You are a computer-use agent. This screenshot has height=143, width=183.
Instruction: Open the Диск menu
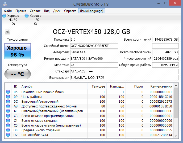(x=57, y=11)
